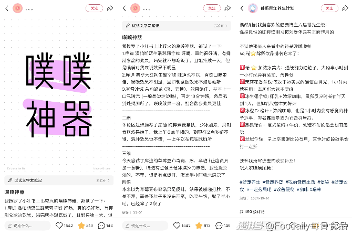352x236 pixels.
Task: Toggle the star favorite in the left panel
Action: 81,226
